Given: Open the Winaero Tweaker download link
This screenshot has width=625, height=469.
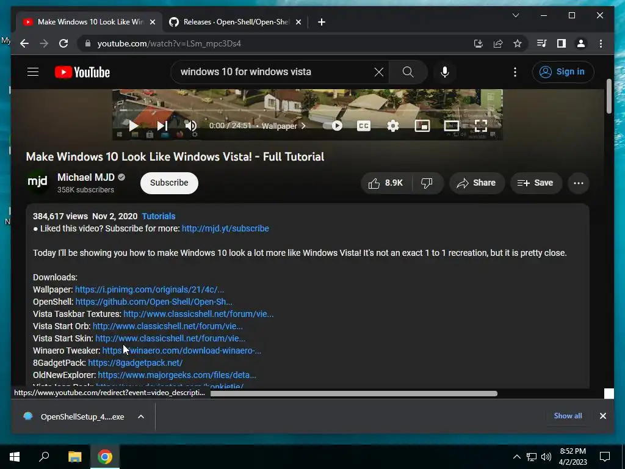Looking at the screenshot, I should (182, 351).
